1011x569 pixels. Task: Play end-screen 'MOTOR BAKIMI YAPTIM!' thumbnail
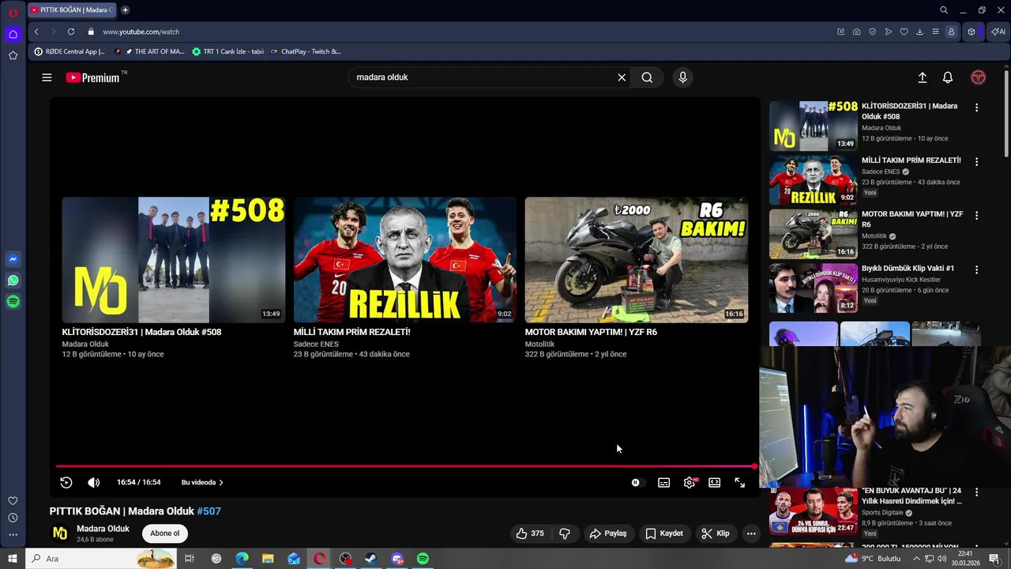click(x=637, y=259)
